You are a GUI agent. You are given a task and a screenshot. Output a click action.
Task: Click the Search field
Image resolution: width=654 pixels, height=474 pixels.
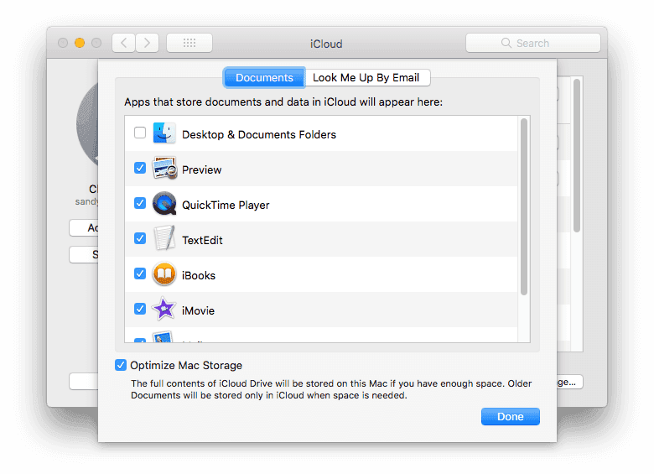pos(533,43)
